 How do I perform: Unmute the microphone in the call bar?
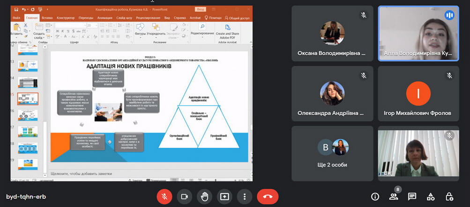[x=164, y=196]
